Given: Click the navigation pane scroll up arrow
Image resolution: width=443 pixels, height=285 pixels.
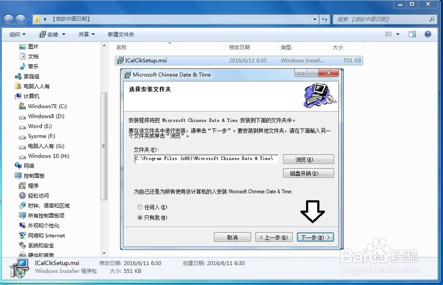Looking at the screenshot, I should point(104,46).
